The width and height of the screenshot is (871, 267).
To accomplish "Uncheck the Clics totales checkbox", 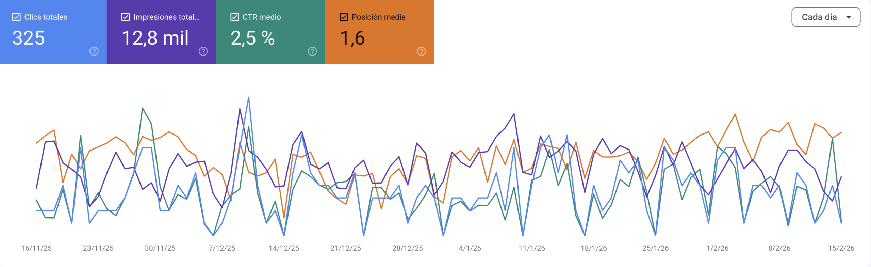I will click(x=16, y=16).
